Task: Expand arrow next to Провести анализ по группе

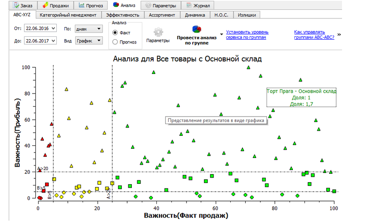Action: point(221,34)
